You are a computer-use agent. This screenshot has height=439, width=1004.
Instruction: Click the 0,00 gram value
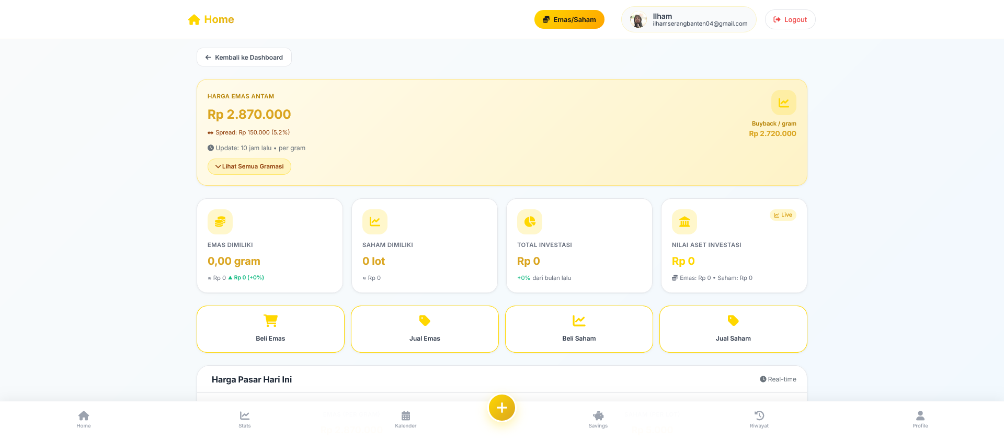pyautogui.click(x=234, y=261)
